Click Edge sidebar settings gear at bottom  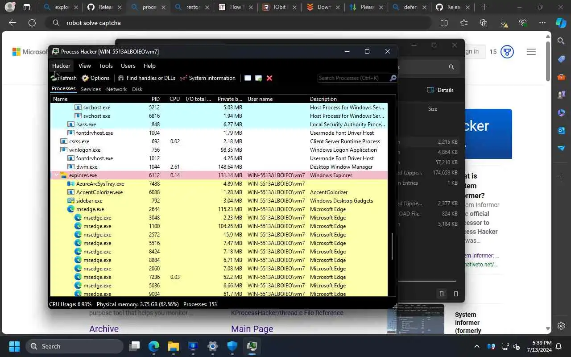[561, 326]
